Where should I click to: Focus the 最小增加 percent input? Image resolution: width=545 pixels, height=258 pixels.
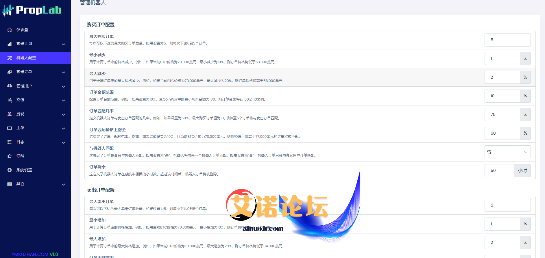pyautogui.click(x=502, y=224)
